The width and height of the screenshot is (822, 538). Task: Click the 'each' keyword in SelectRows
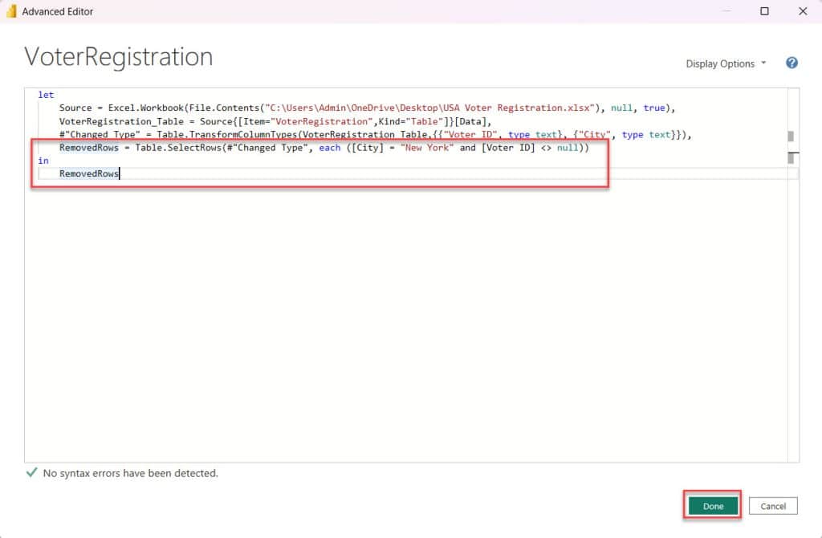pyautogui.click(x=330, y=148)
